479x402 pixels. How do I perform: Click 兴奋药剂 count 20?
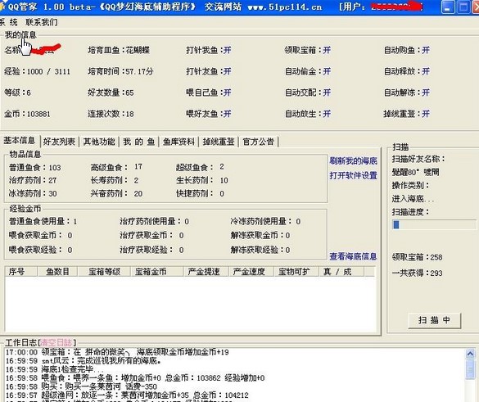(x=138, y=194)
